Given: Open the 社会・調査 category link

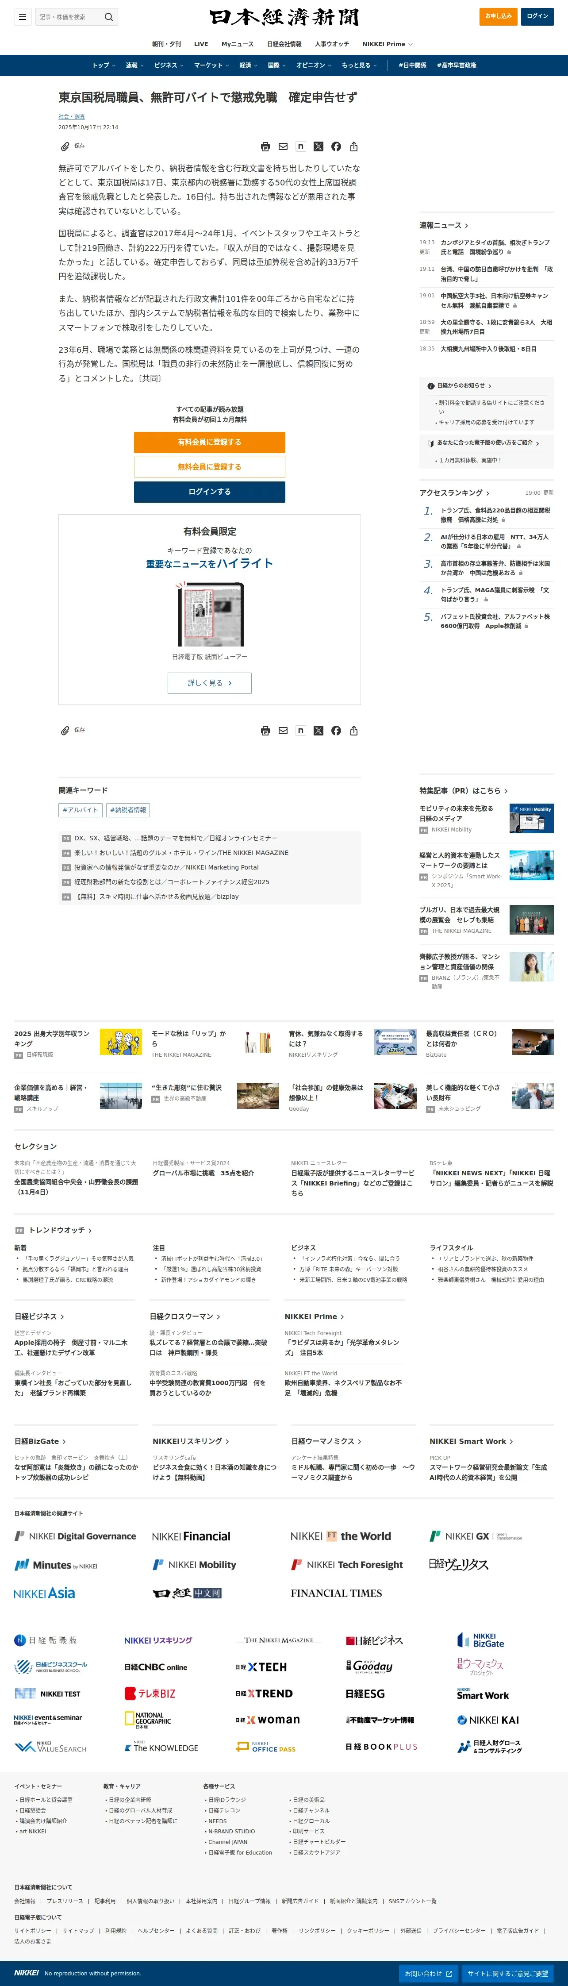Looking at the screenshot, I should coord(72,116).
